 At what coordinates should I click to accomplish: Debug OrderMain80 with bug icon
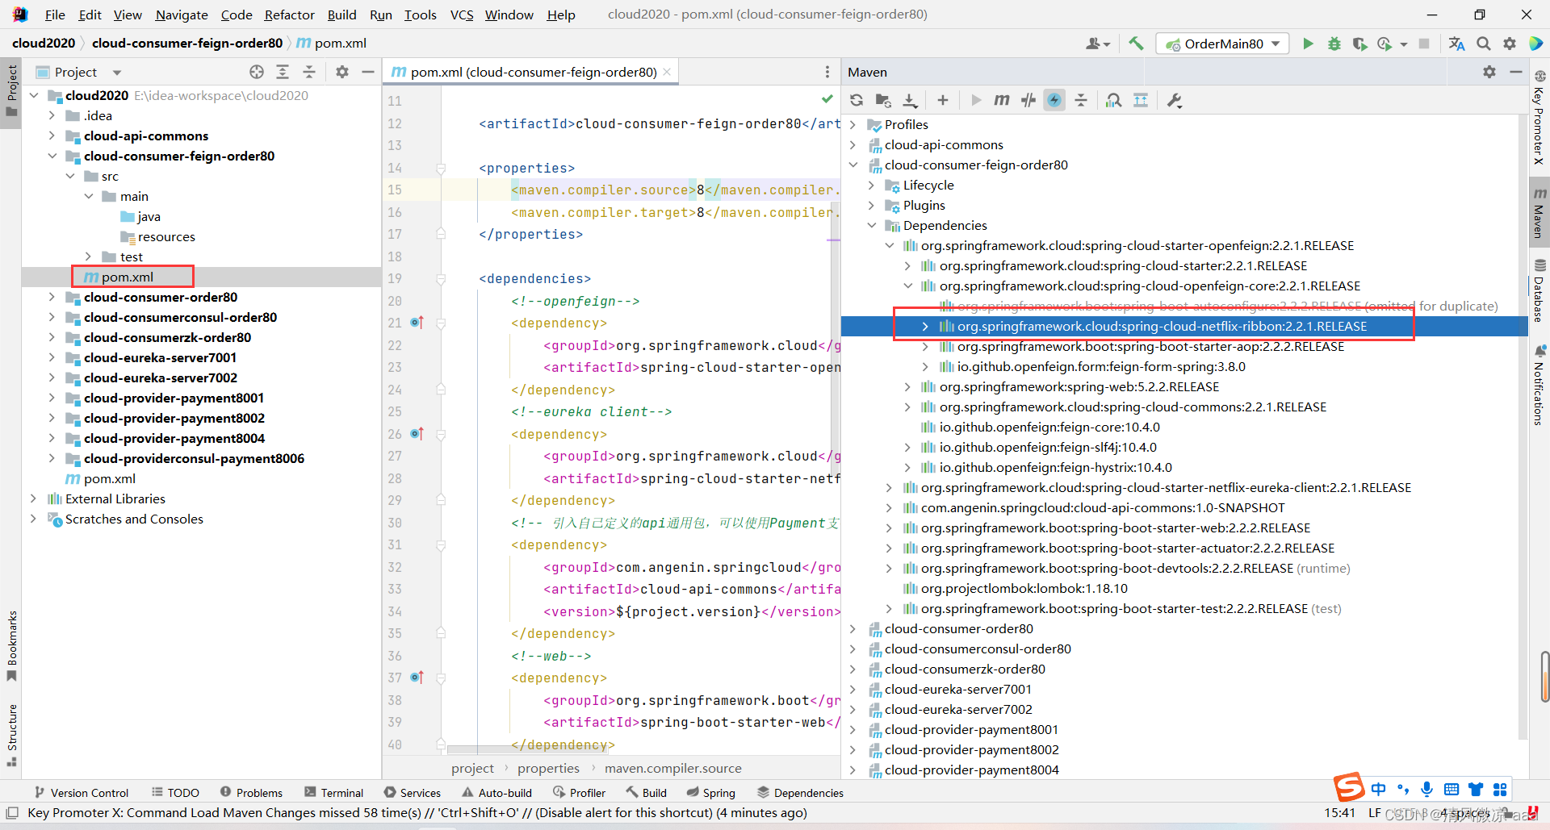click(1334, 44)
